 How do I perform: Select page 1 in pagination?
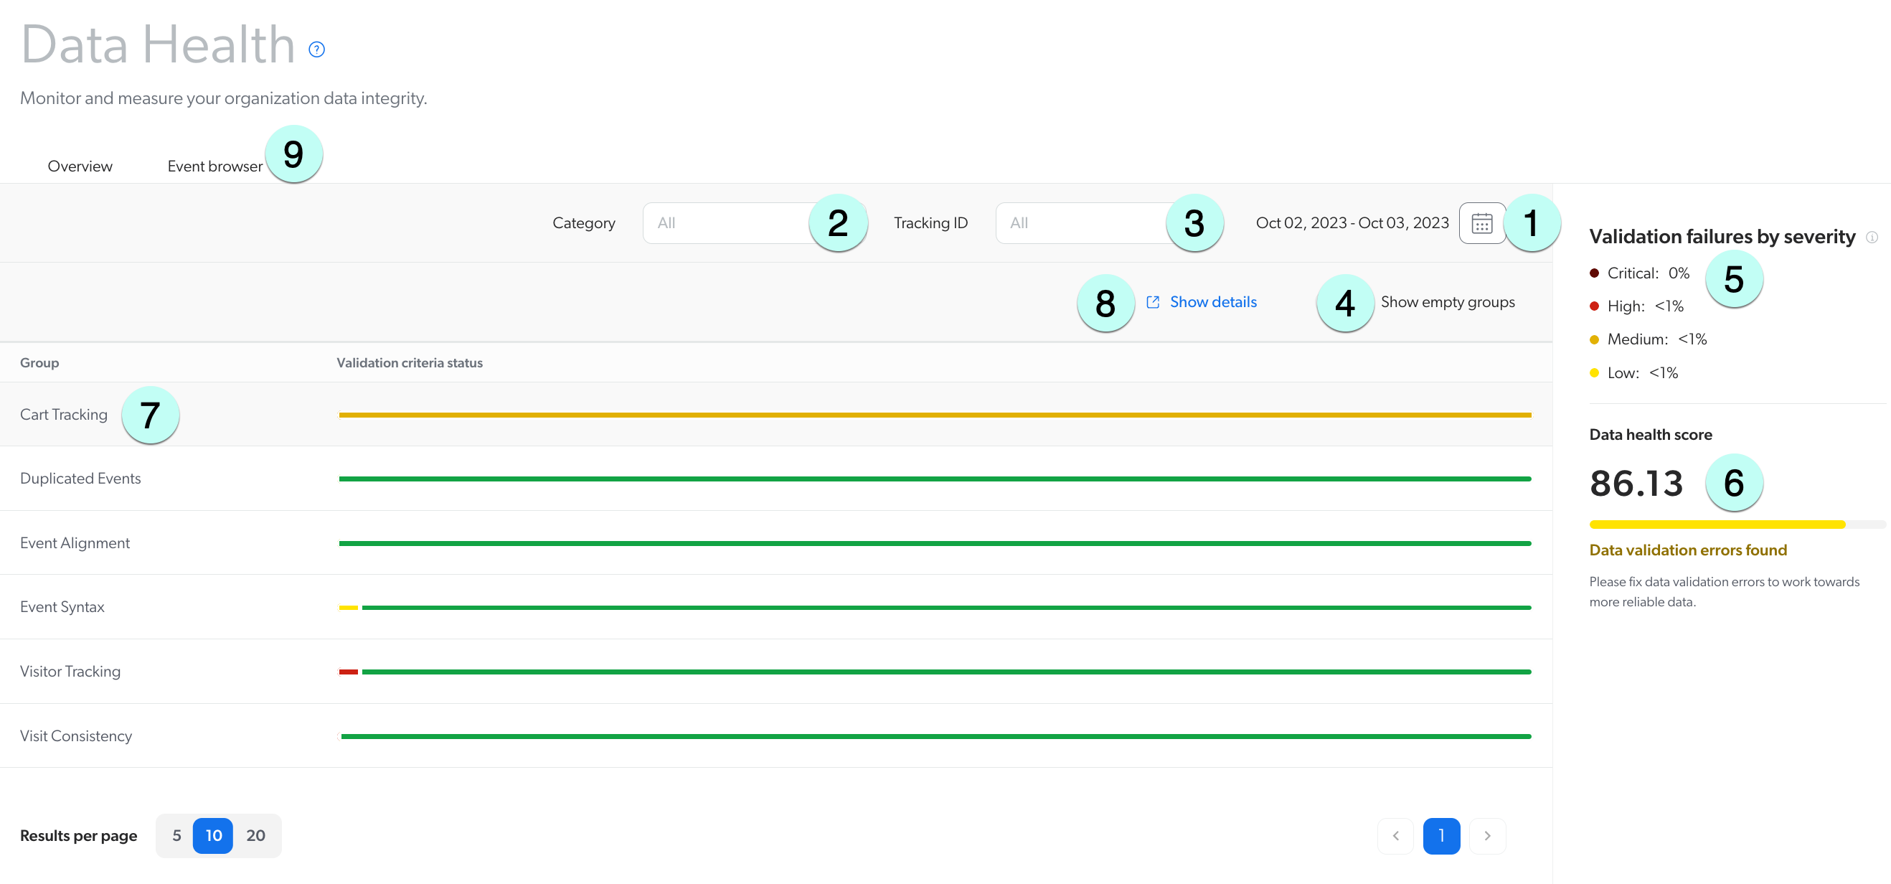click(1441, 835)
